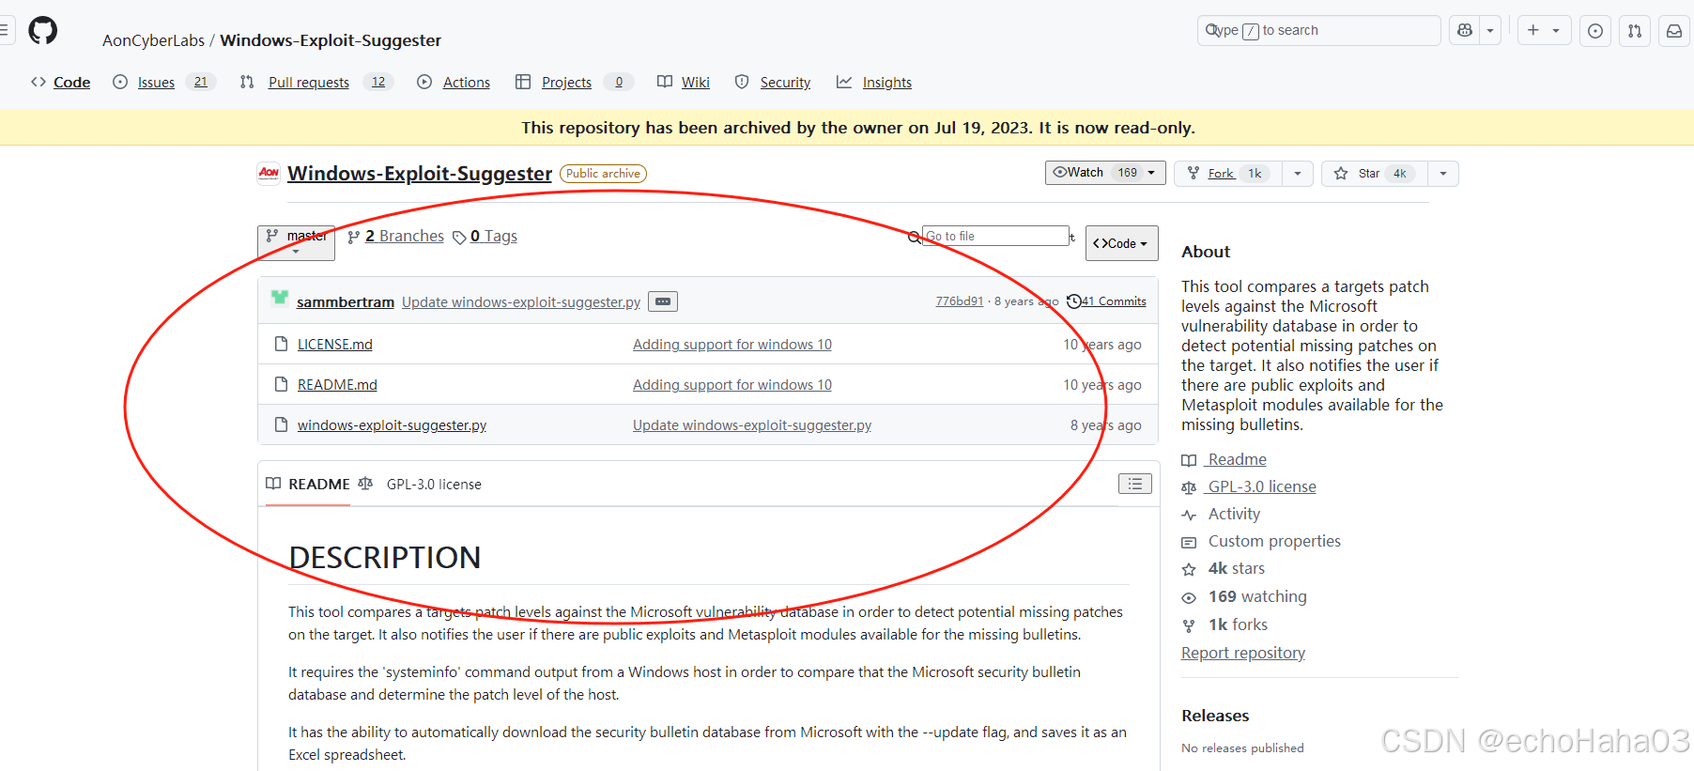
Task: Select the GPL-3.0 license tab
Action: pos(420,484)
